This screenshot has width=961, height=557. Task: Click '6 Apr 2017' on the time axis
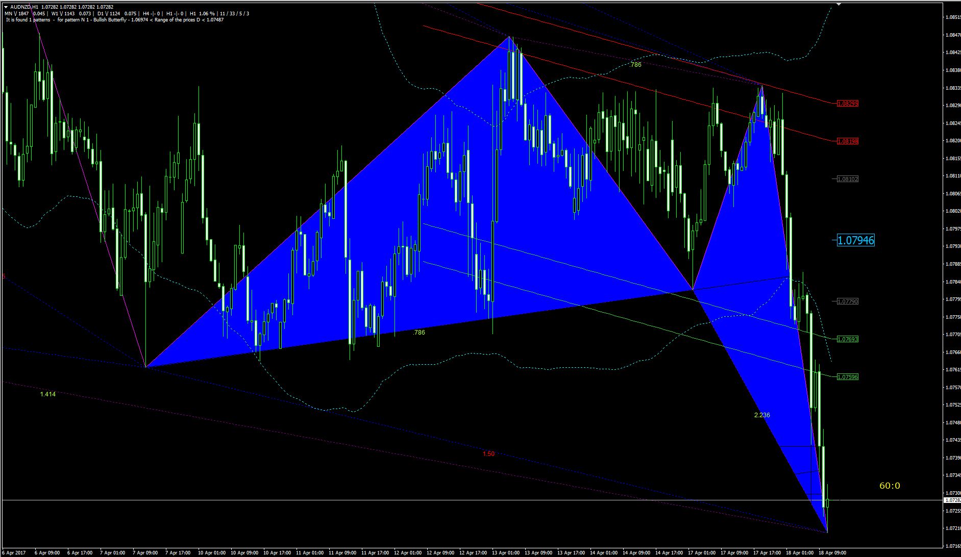[14, 553]
